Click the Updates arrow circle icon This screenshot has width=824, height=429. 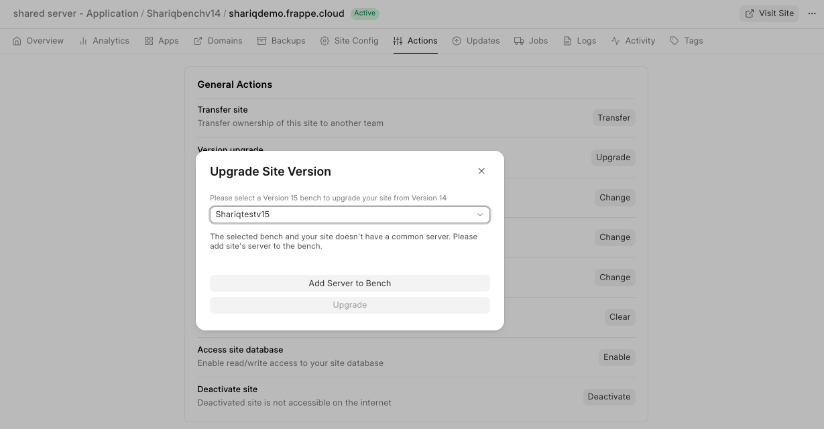[x=457, y=41]
